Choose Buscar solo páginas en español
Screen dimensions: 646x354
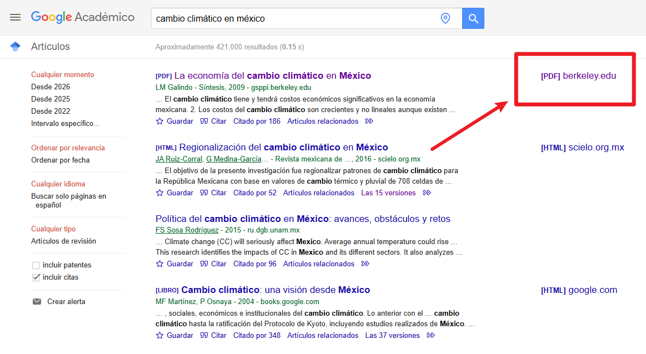click(69, 200)
